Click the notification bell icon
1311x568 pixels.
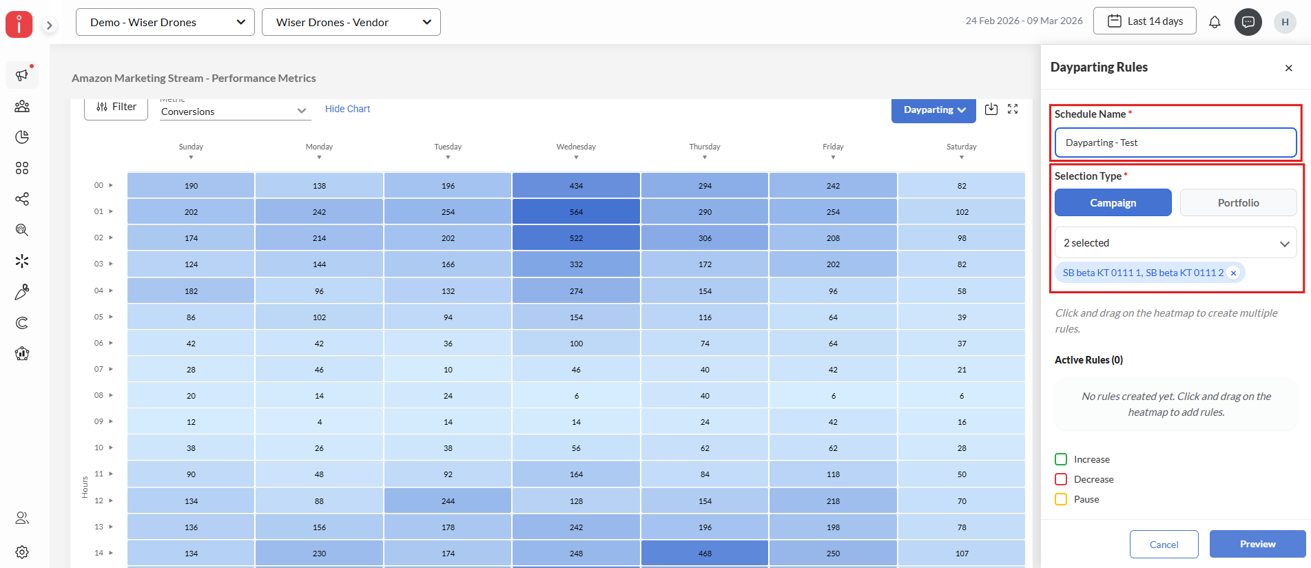1215,22
